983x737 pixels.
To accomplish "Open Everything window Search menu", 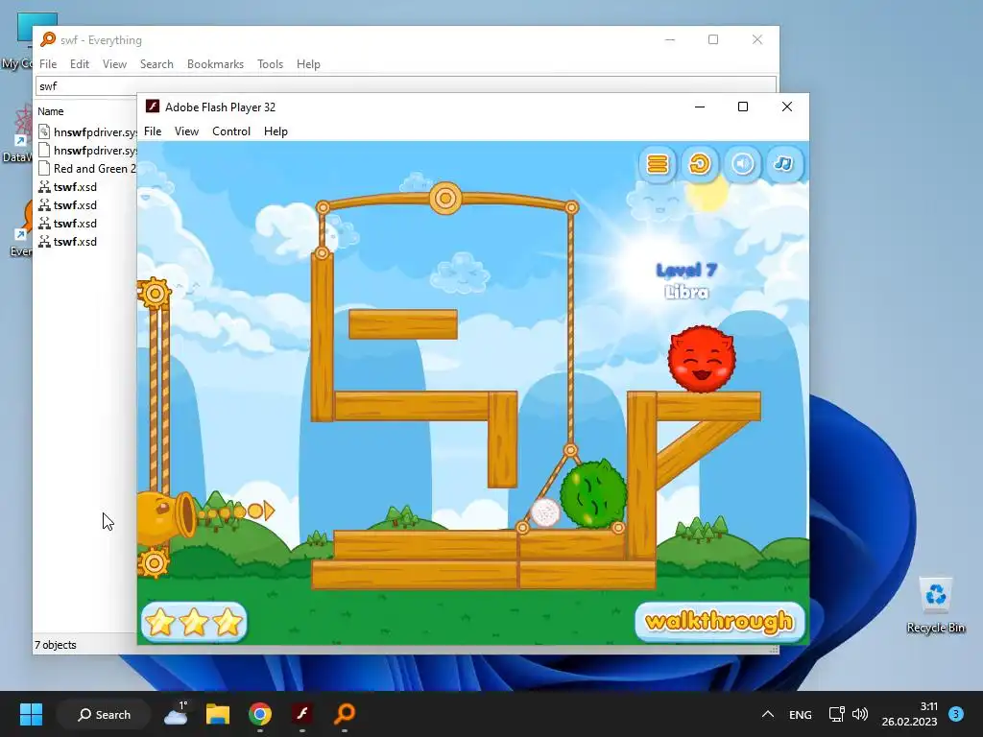I will coord(156,64).
